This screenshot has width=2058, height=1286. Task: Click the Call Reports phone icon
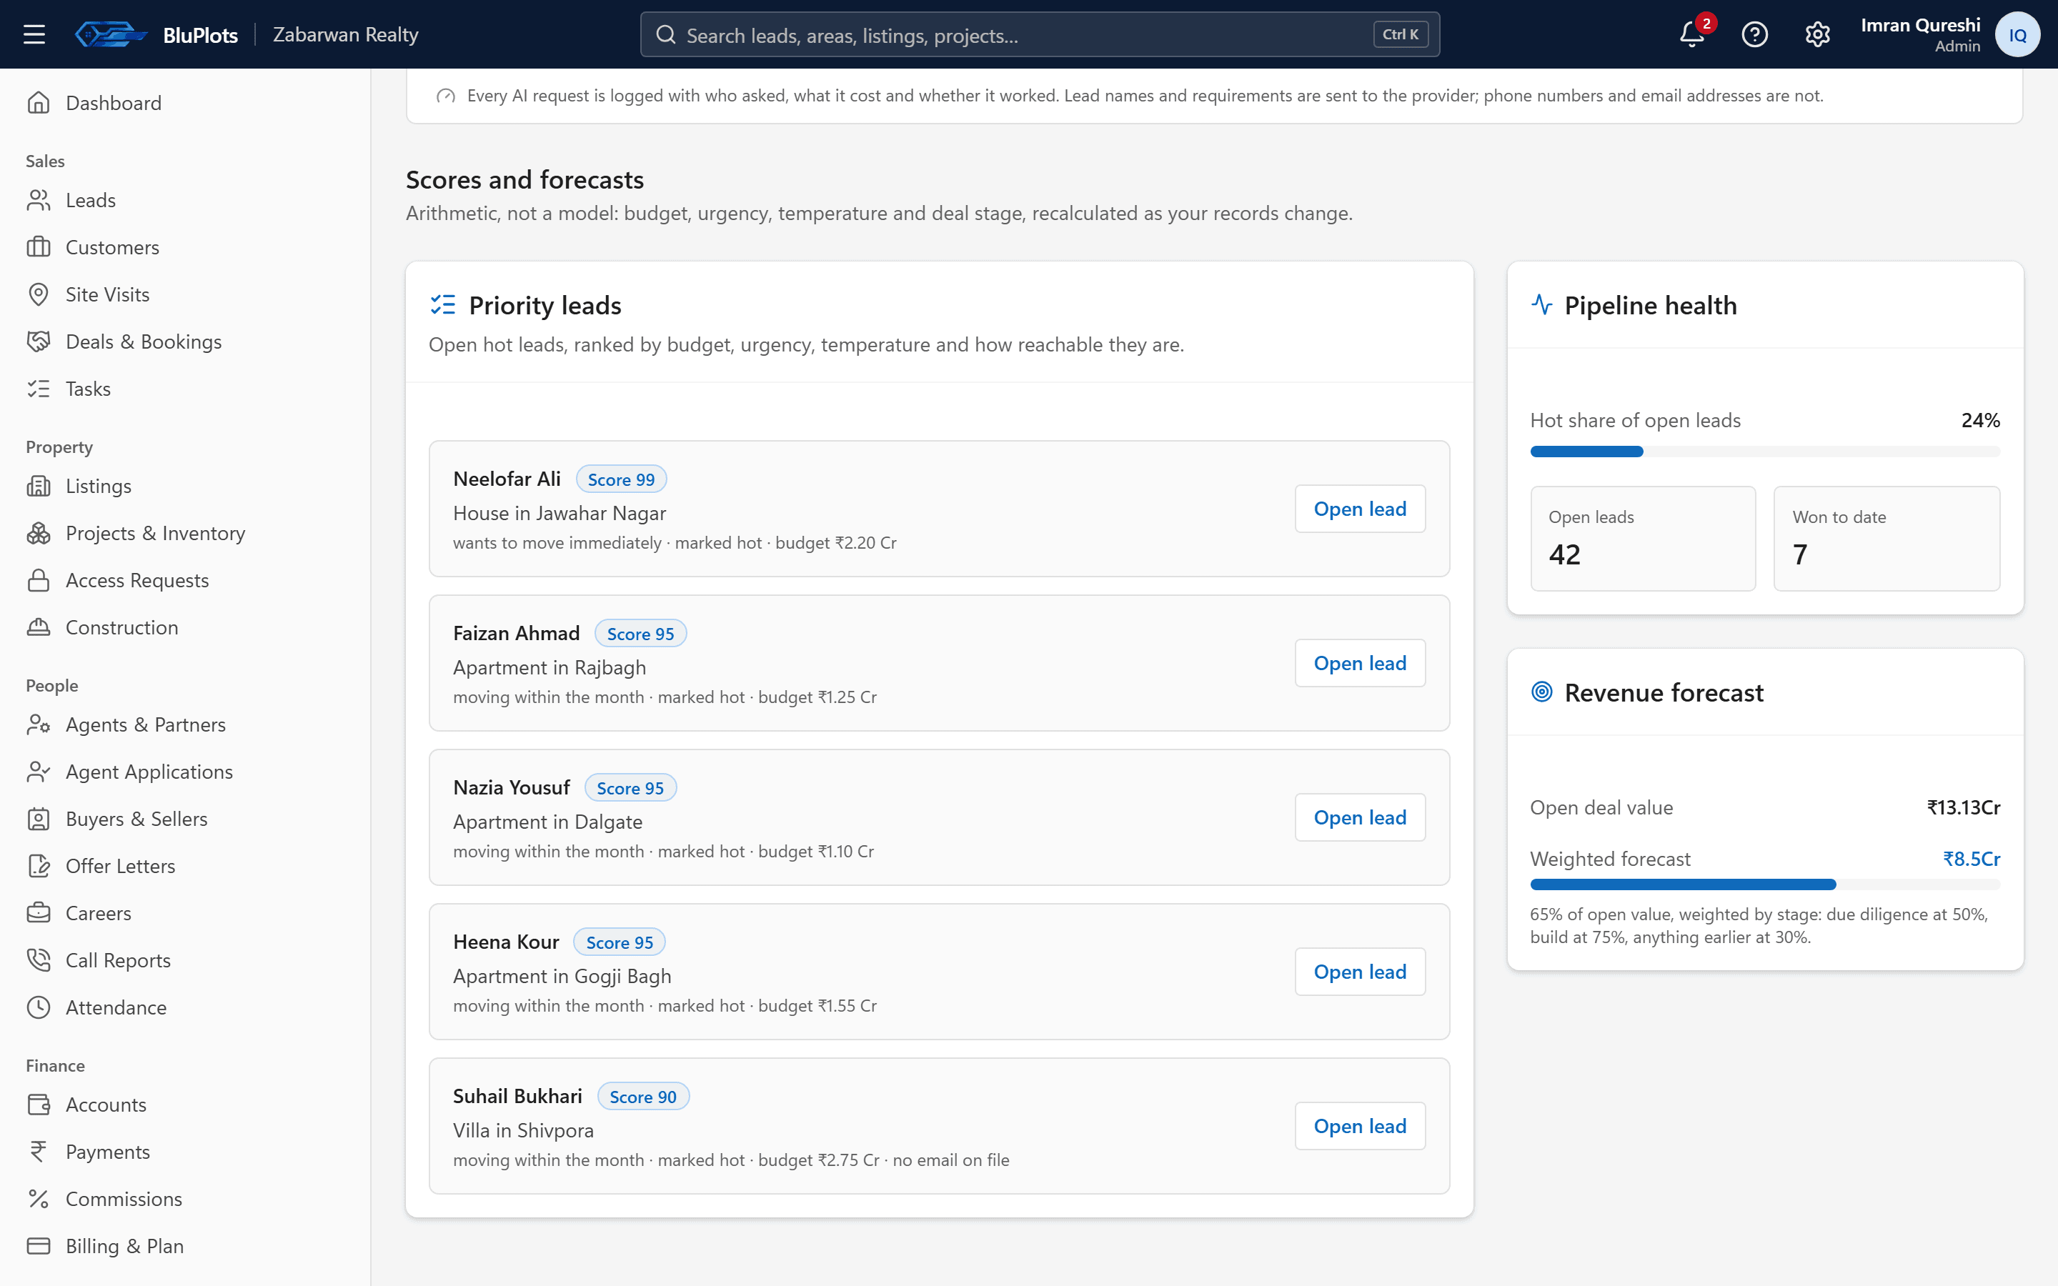(x=39, y=959)
